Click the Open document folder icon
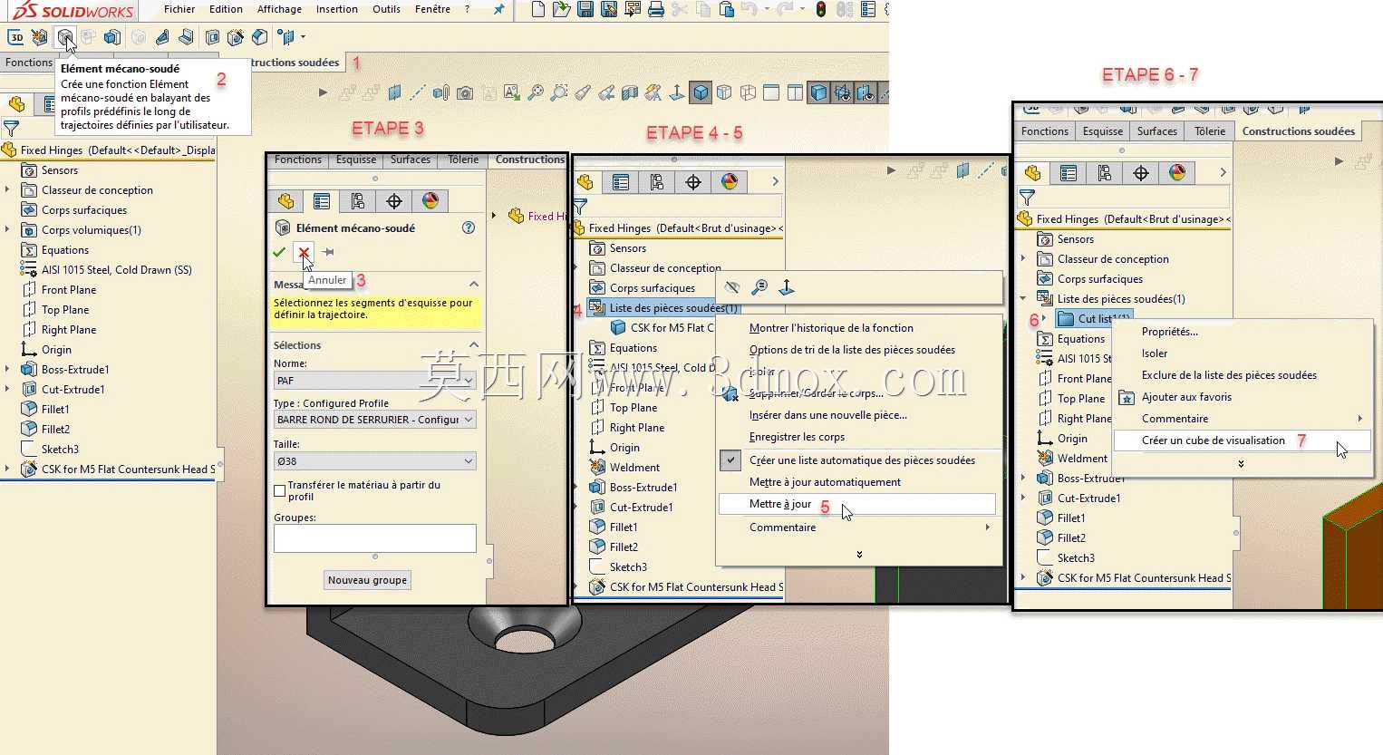This screenshot has width=1383, height=755. click(x=562, y=10)
